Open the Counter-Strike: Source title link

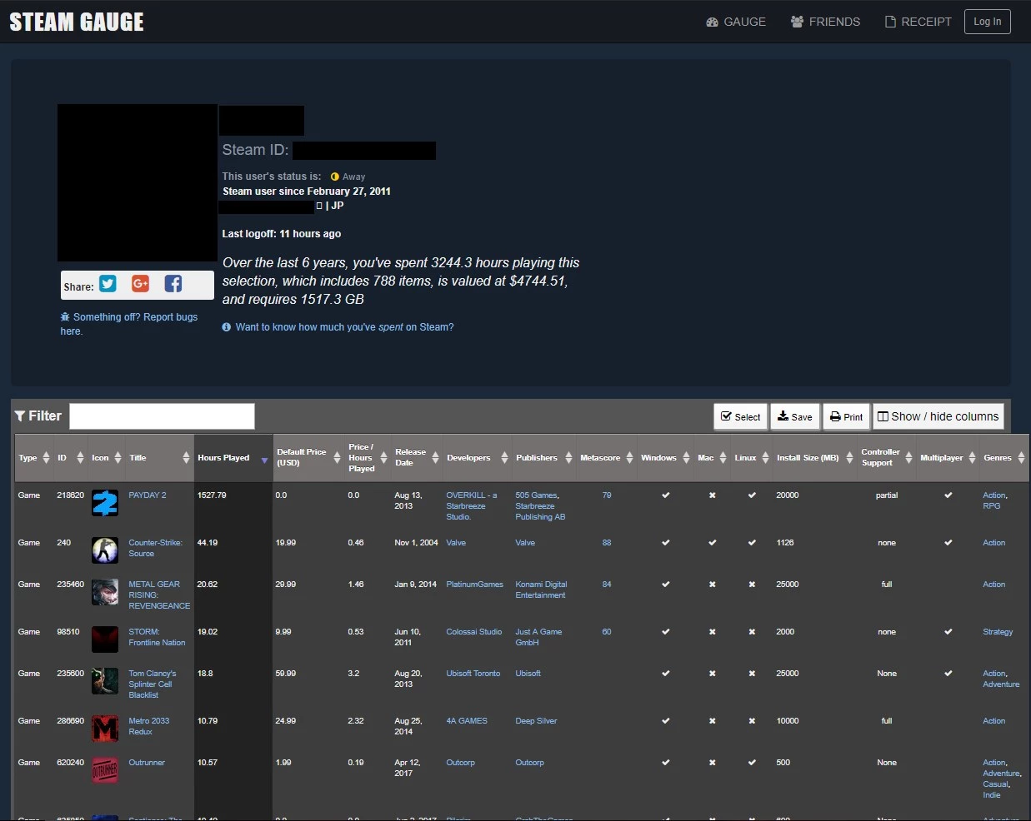click(156, 548)
